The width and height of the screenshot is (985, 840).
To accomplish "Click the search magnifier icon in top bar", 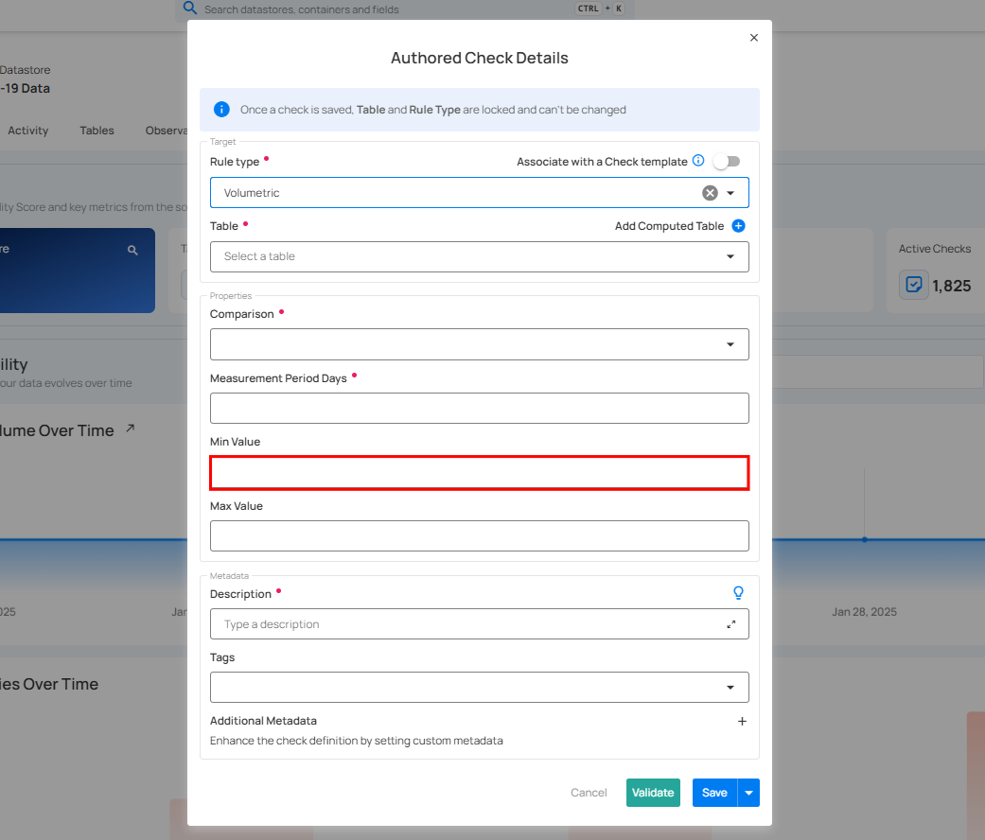I will [x=189, y=9].
